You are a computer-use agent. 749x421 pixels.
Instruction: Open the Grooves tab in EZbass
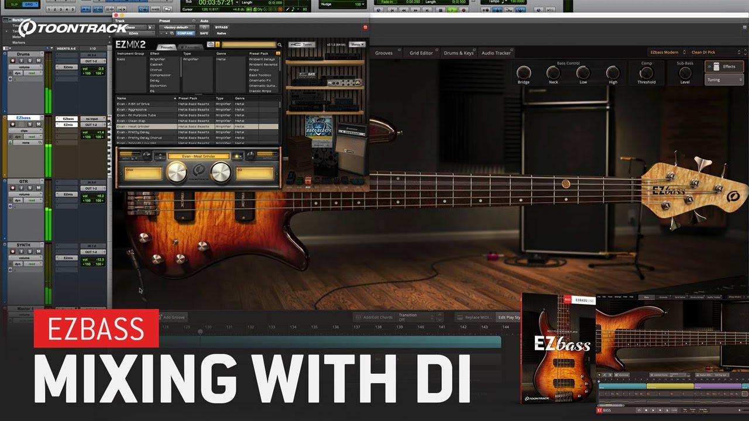[x=384, y=53]
